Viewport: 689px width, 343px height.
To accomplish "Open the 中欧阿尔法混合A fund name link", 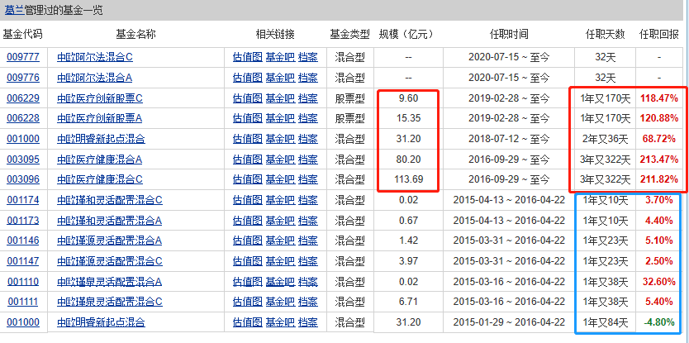I will coord(95,78).
